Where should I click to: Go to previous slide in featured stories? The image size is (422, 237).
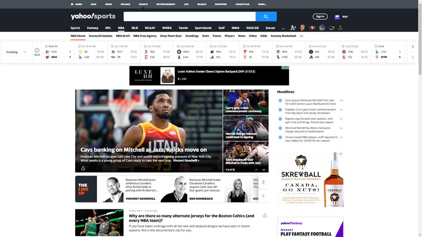256,170
